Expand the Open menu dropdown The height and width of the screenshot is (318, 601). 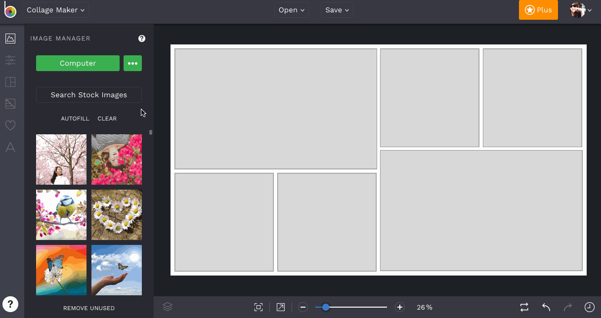point(292,10)
